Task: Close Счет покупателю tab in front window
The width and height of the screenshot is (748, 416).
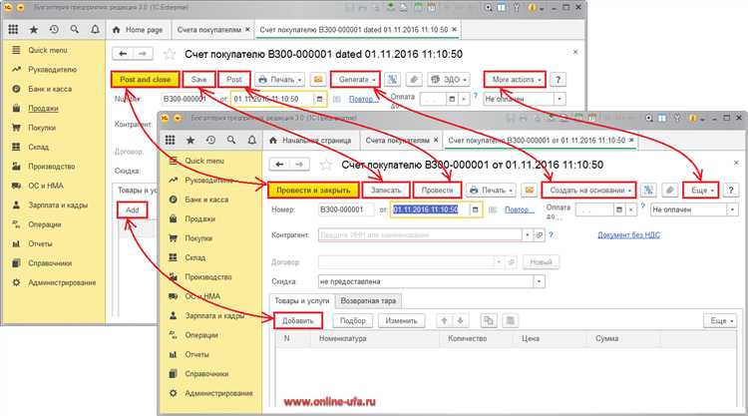Action: 631,141
